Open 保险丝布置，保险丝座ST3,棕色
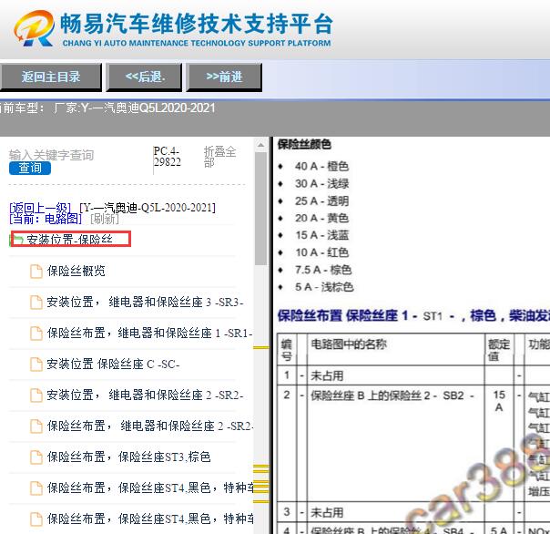Screen dimensions: 550x534 coord(128,457)
